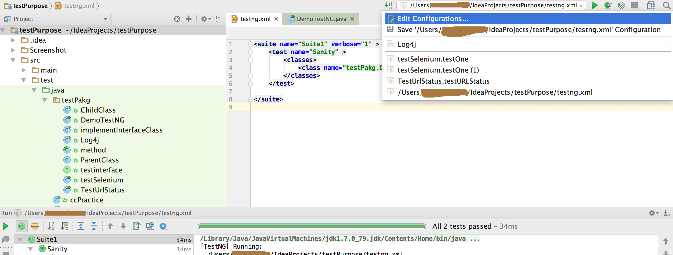The width and height of the screenshot is (673, 255).
Task: Collapse the test folder
Action: [23, 80]
